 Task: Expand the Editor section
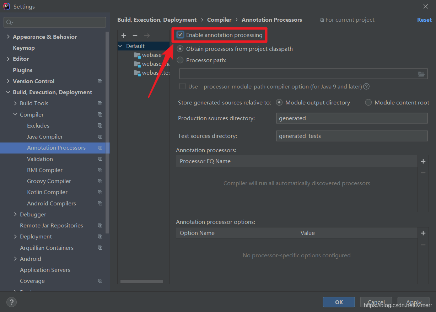8,59
